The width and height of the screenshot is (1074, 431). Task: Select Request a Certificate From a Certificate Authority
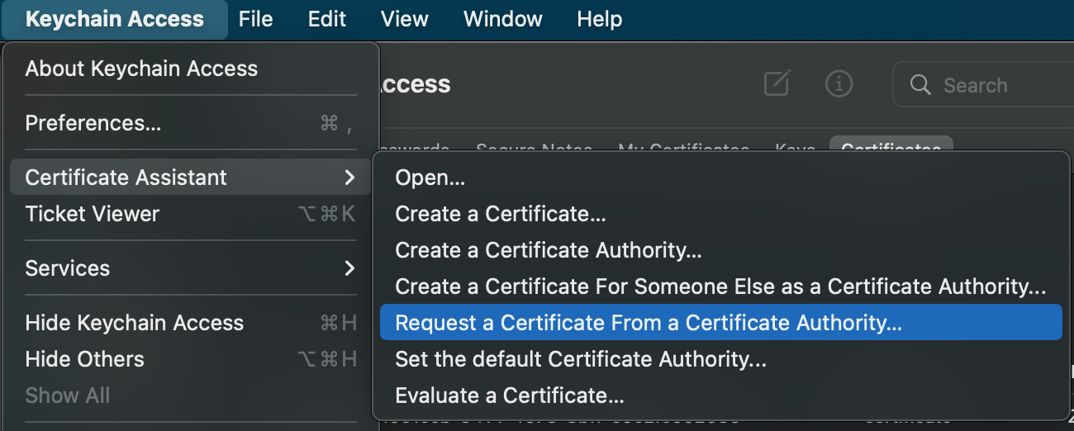(649, 323)
